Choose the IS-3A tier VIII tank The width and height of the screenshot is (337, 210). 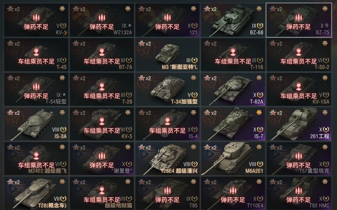click(x=36, y=124)
